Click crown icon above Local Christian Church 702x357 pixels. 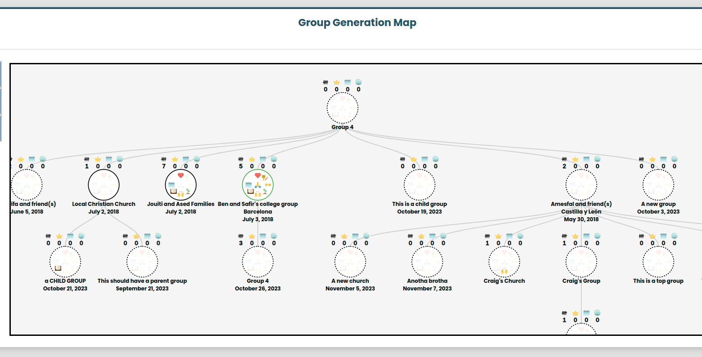click(x=98, y=159)
